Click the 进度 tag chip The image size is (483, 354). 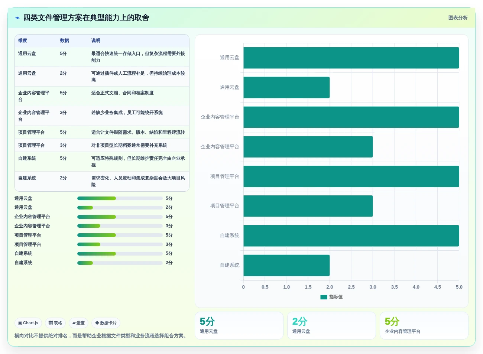pos(78,323)
